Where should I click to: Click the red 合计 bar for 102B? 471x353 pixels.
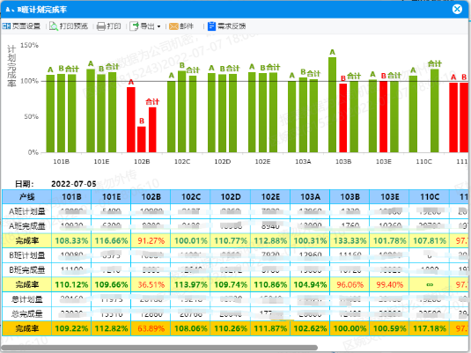(x=152, y=129)
